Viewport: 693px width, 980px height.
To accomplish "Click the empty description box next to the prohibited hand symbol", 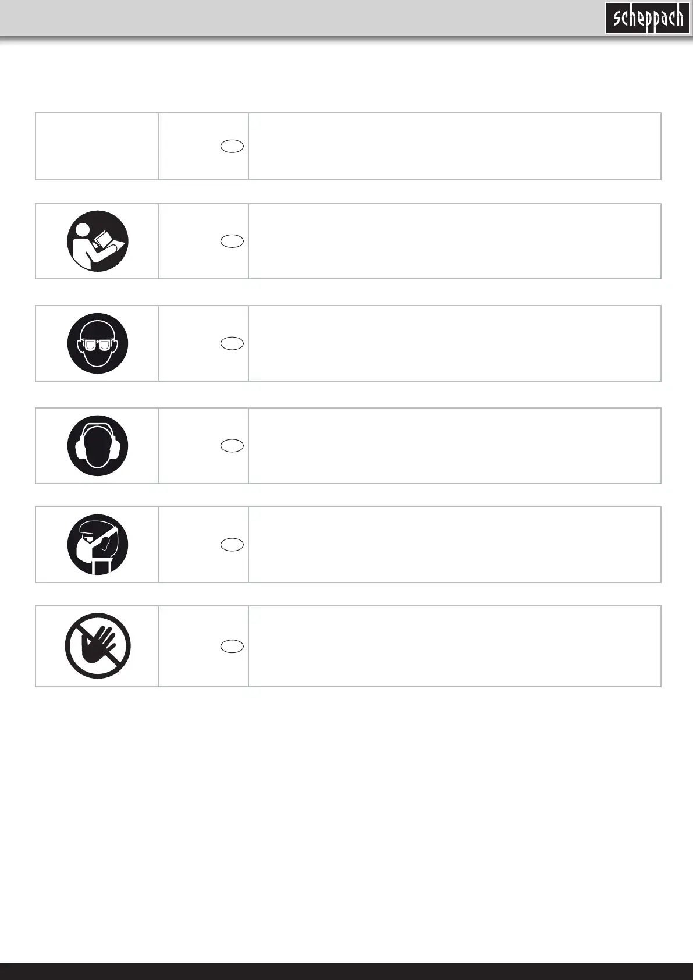I will tap(454, 646).
